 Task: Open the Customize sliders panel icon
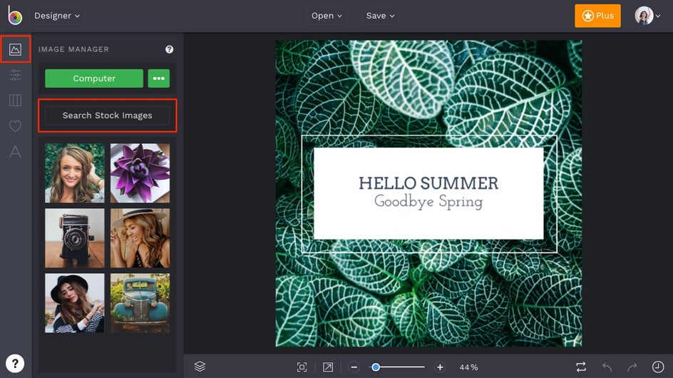tap(15, 75)
